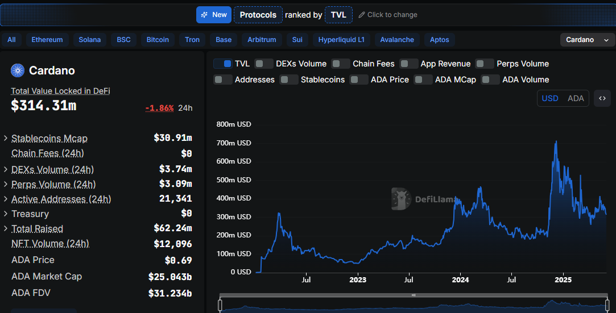Click the embed chart code icon

tap(602, 98)
